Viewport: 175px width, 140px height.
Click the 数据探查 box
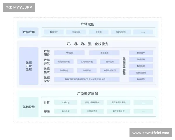(87, 71)
